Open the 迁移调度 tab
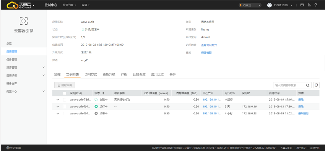Viewport: 325px width, 151px height. click(x=139, y=75)
